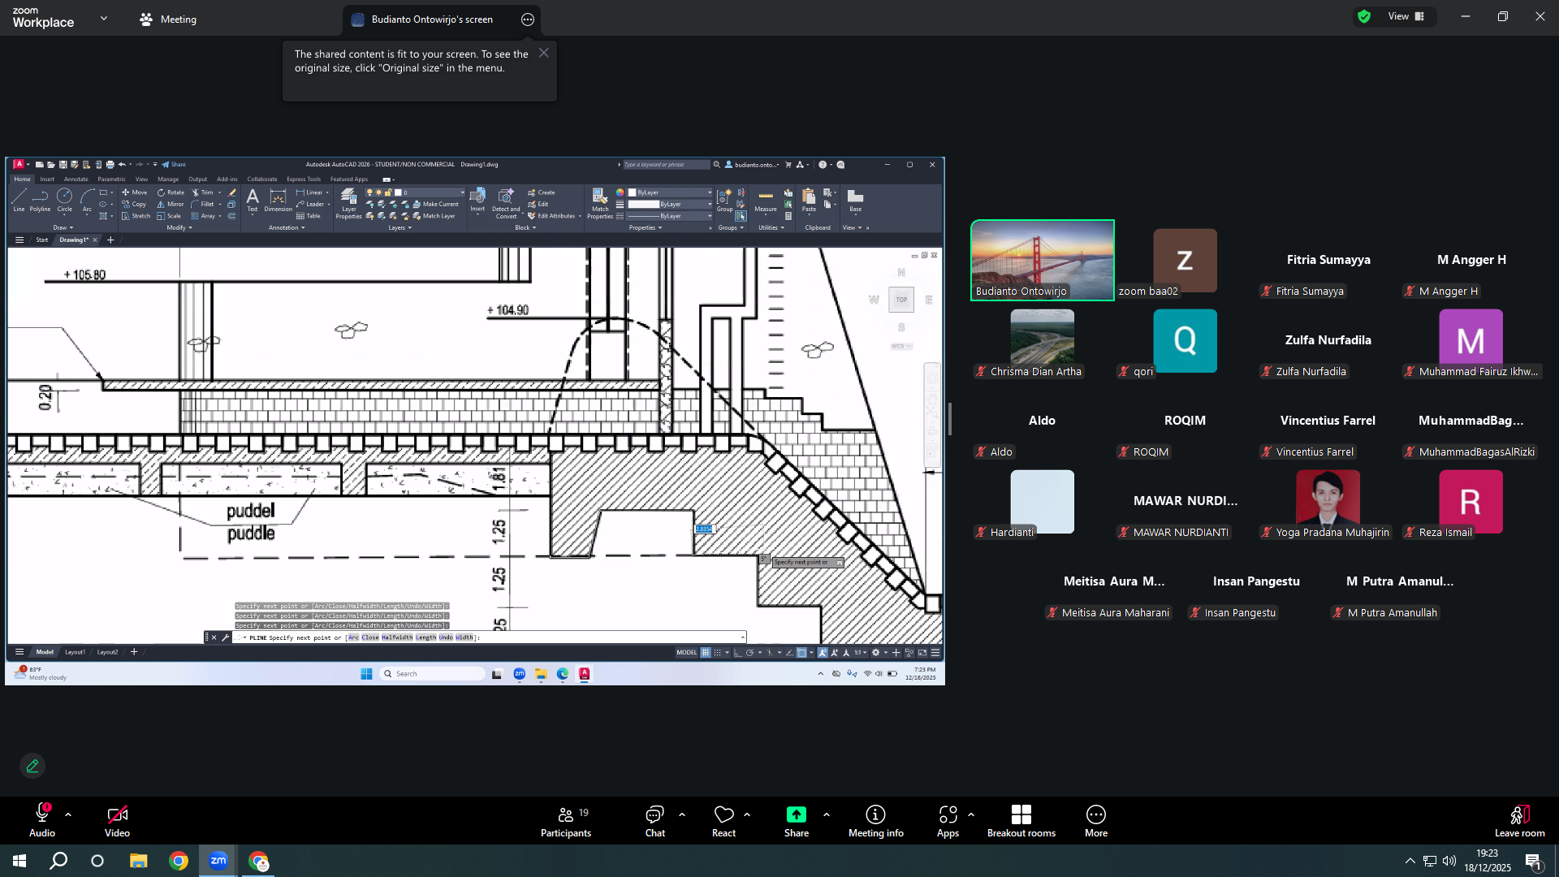Screen dimensions: 1559x877
Task: Toggle MODEL space button in status bar
Action: click(687, 653)
